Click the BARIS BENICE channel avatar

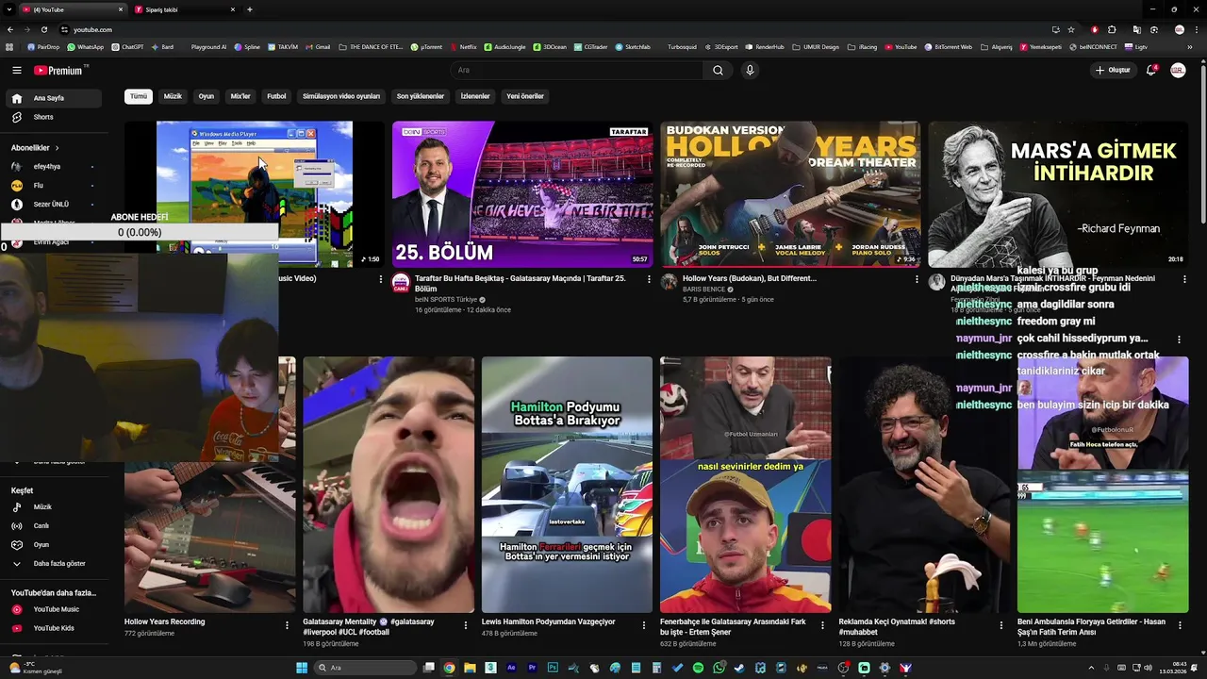pos(669,282)
